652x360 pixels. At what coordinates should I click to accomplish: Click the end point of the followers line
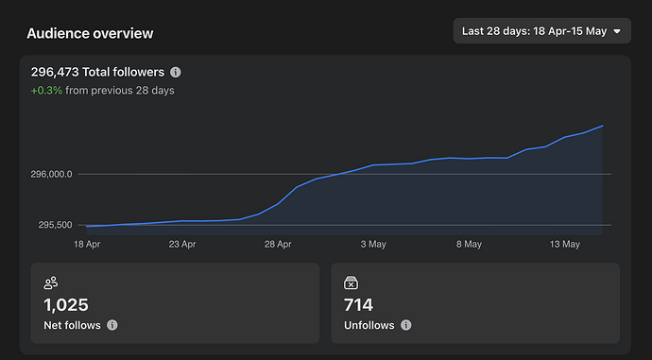tap(603, 126)
